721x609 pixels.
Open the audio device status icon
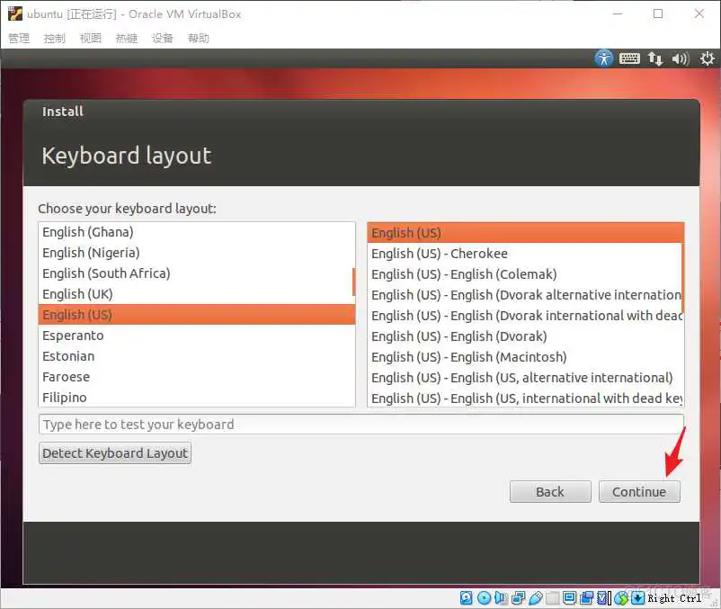(x=501, y=597)
